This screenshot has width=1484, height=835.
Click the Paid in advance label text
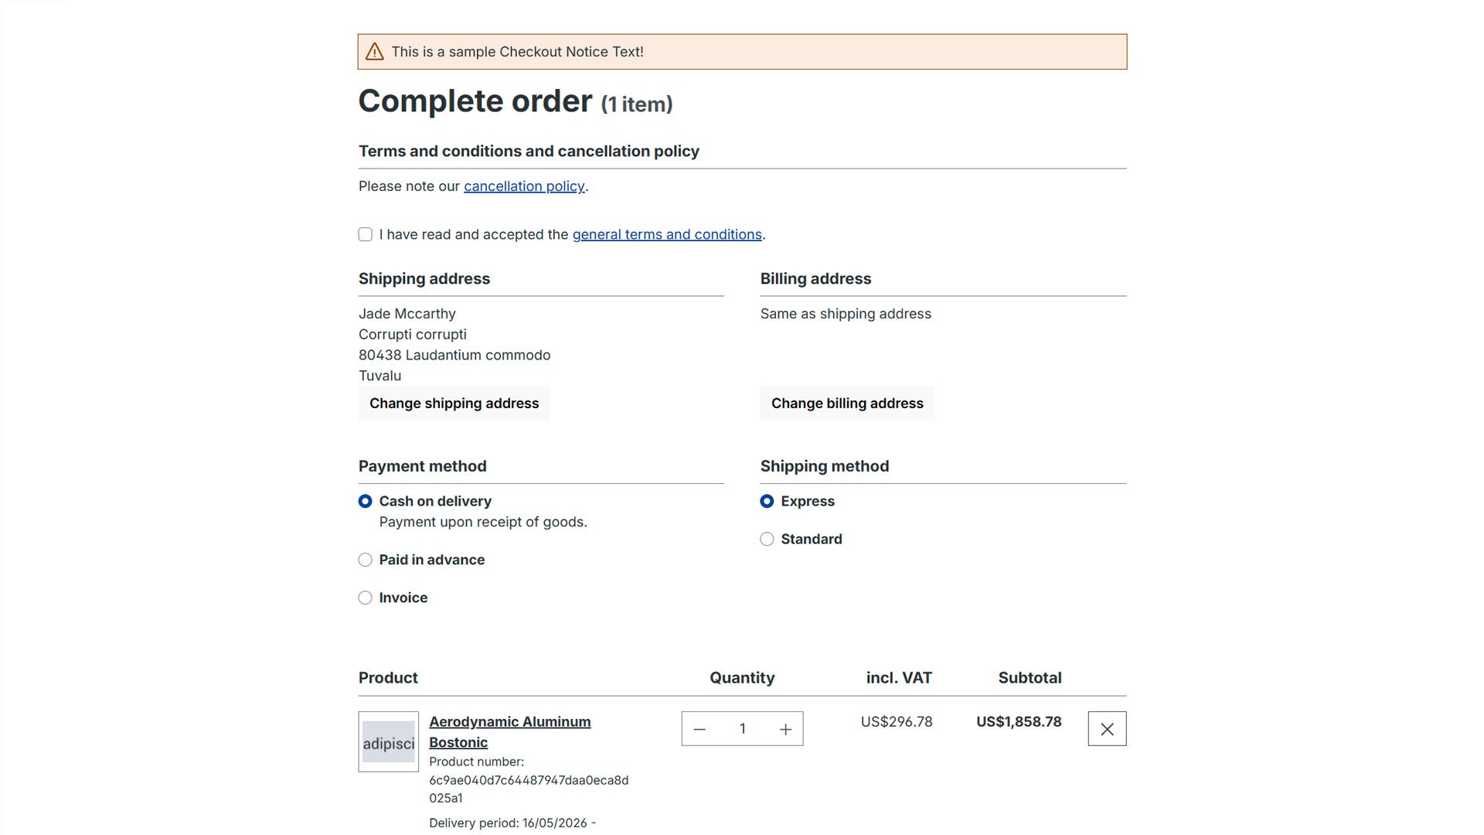click(432, 560)
